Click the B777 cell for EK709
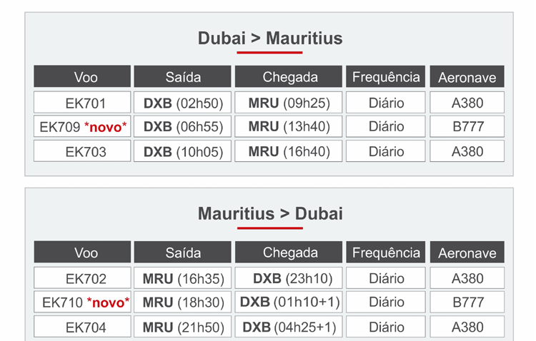Image resolution: width=536 pixels, height=341 pixels. 467,127
